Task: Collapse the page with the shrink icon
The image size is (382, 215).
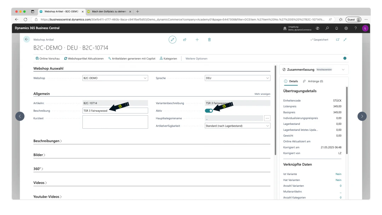Action: pyautogui.click(x=345, y=40)
